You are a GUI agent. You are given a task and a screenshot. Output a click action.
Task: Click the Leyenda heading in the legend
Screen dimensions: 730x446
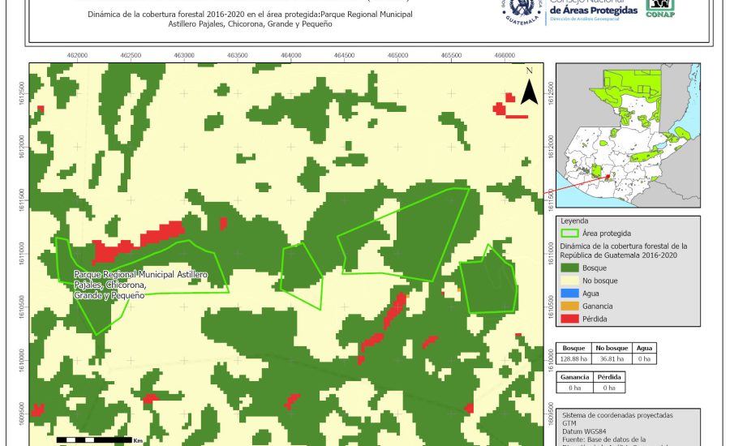pyautogui.click(x=573, y=220)
